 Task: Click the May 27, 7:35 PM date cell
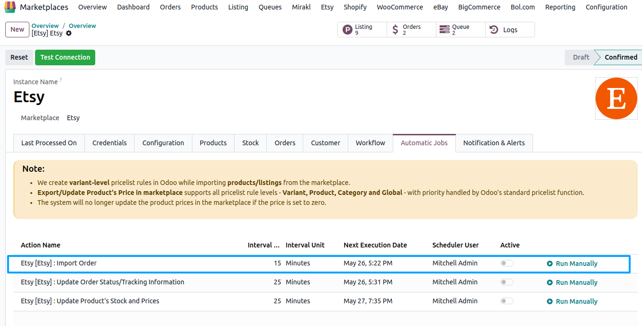[368, 301]
